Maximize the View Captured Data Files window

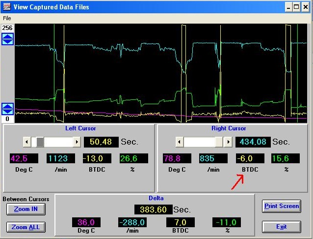tap(296, 7)
